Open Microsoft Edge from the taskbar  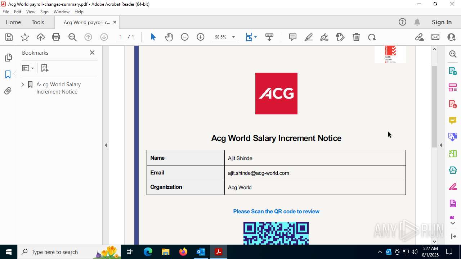point(148,252)
